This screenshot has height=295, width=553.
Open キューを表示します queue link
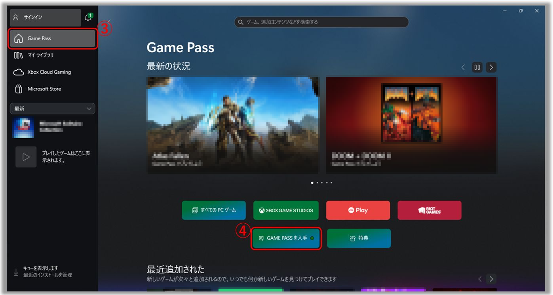[x=40, y=268]
